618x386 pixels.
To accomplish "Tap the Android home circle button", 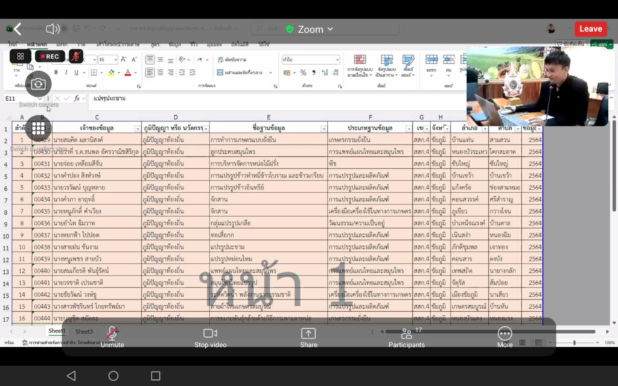I will click(x=113, y=376).
